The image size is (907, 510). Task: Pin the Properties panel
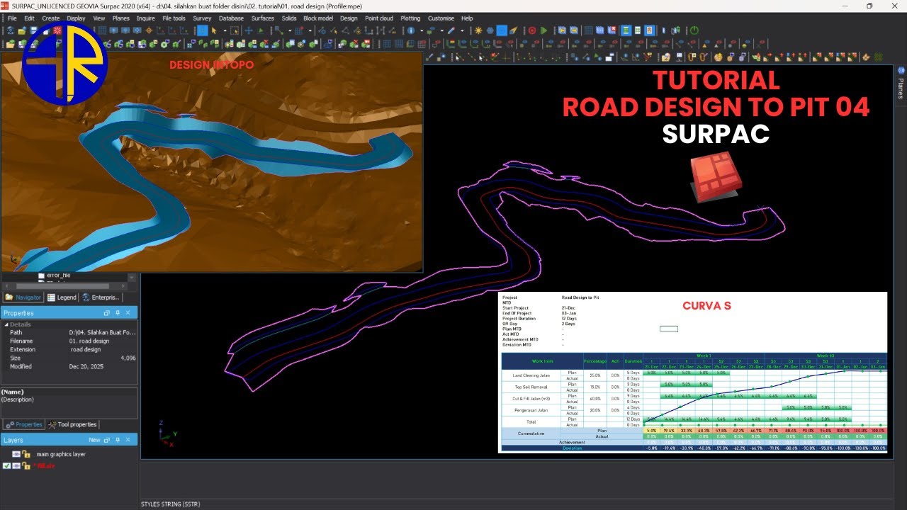pyautogui.click(x=118, y=312)
